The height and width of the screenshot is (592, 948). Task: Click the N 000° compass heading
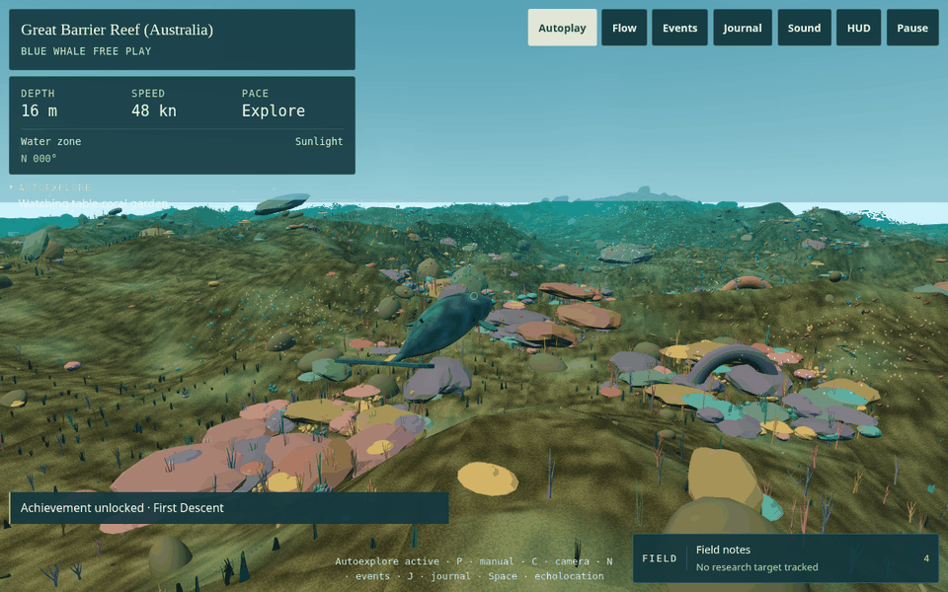point(39,158)
